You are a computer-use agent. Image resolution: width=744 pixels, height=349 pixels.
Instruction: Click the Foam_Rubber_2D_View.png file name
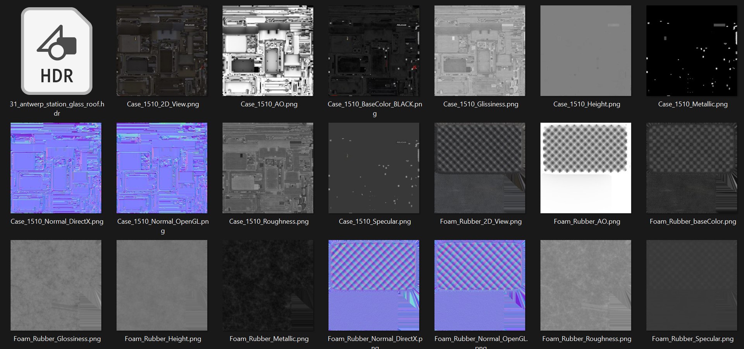click(x=480, y=221)
